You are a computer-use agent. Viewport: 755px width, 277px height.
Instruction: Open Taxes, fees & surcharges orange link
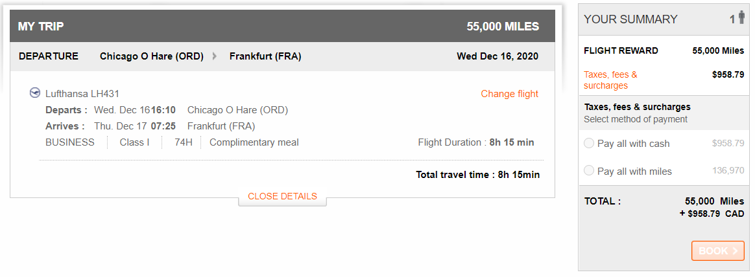[x=610, y=80]
